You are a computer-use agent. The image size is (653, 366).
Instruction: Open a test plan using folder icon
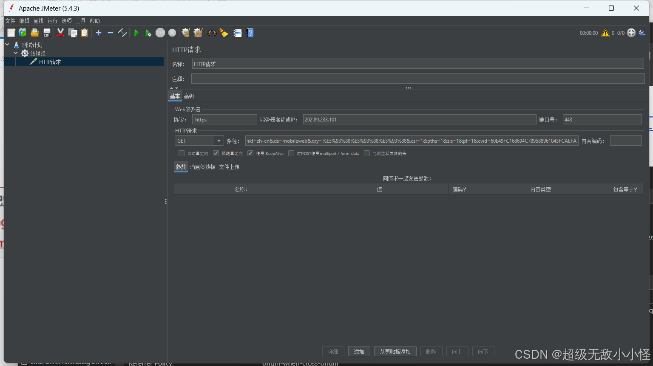[35, 33]
